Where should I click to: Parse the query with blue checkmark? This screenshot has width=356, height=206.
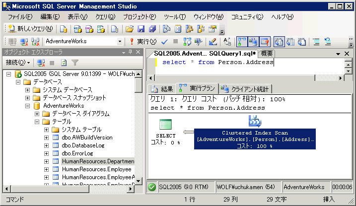(x=164, y=42)
